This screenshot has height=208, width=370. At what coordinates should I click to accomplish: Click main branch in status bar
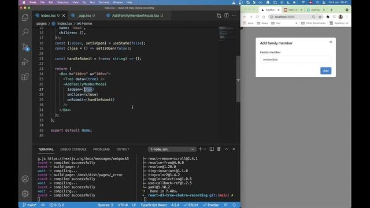(x=29, y=205)
